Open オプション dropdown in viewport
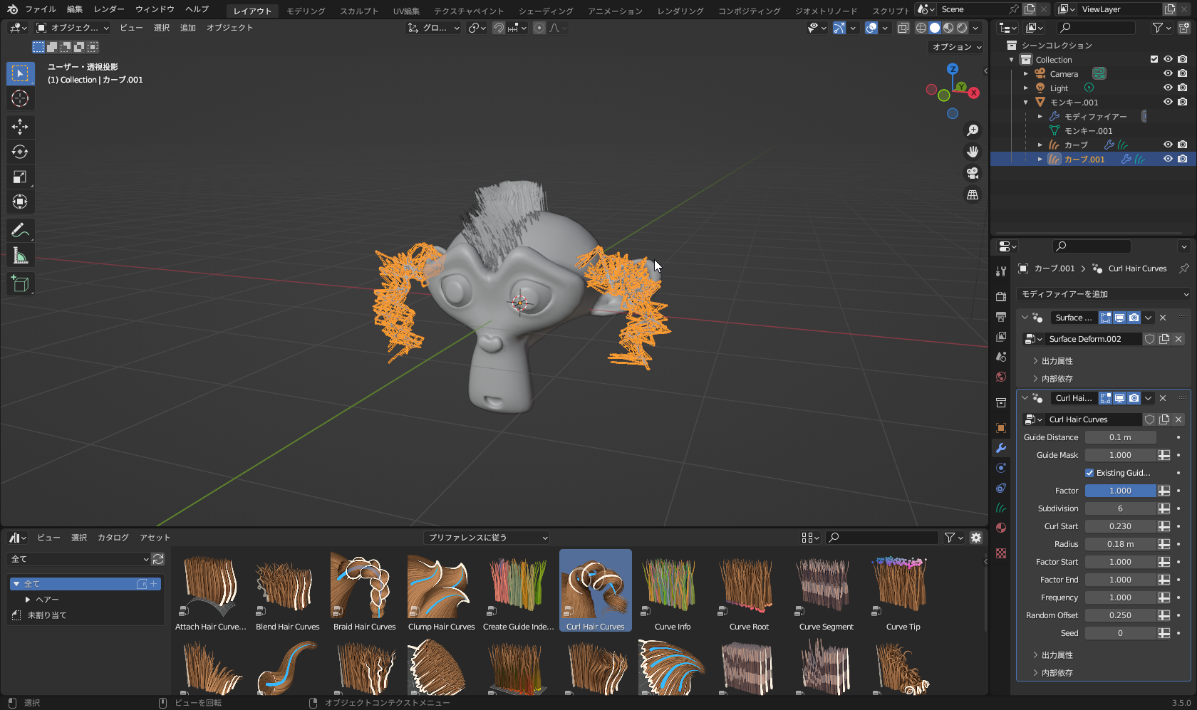 tap(957, 47)
